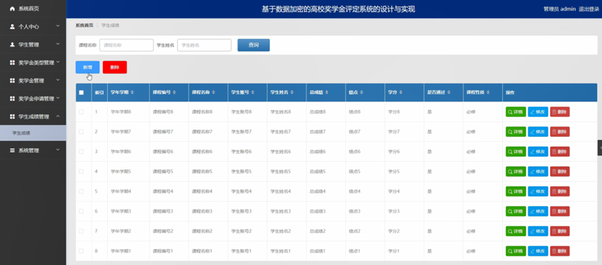Click the grid icon beside 奖学金管理
This screenshot has height=265, width=602.
[12, 81]
